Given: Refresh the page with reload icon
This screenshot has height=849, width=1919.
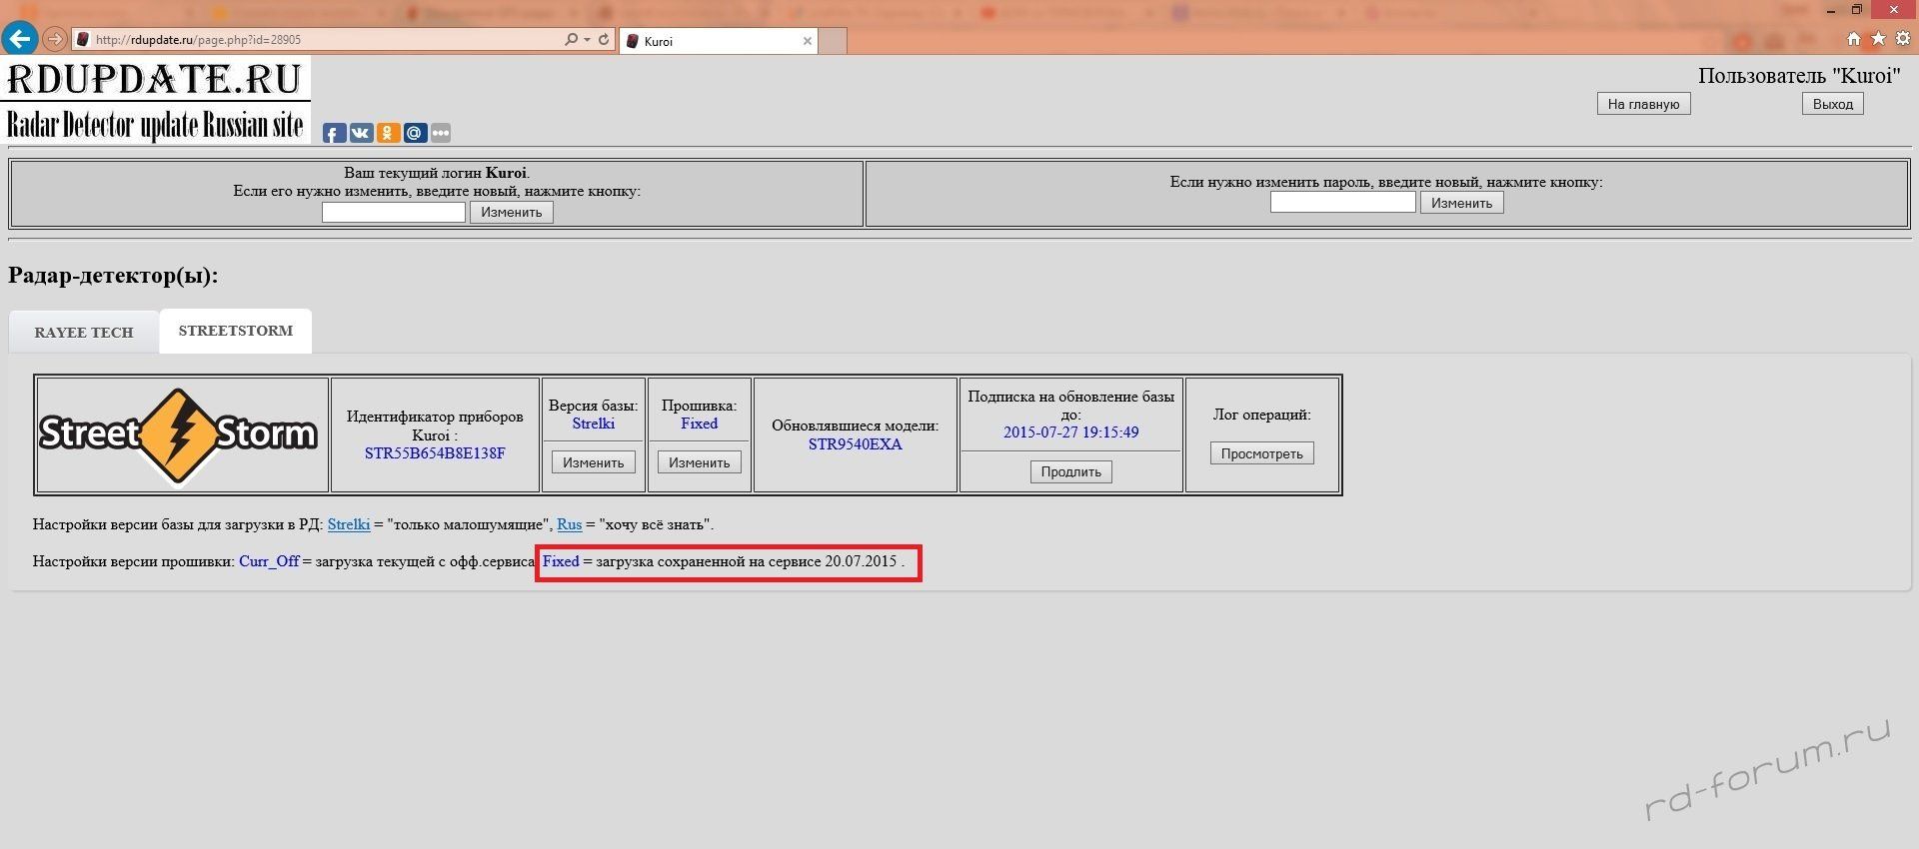Looking at the screenshot, I should click(604, 40).
